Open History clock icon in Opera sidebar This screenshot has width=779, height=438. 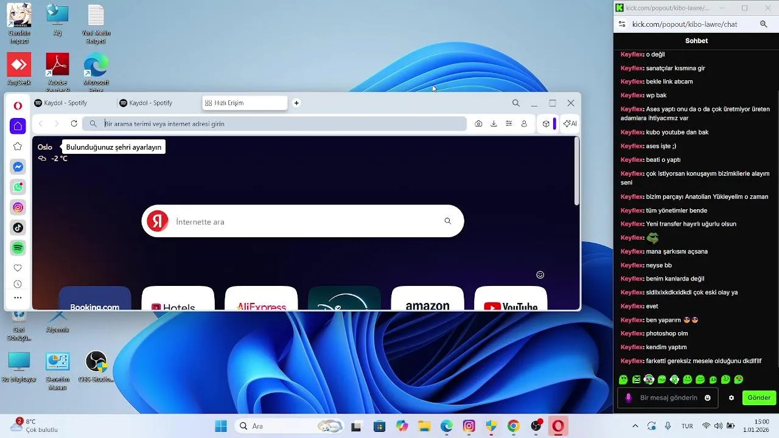coord(18,284)
